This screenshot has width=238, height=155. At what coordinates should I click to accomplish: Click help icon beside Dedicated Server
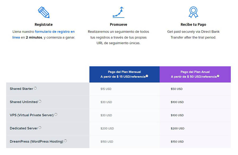[x=40, y=128]
